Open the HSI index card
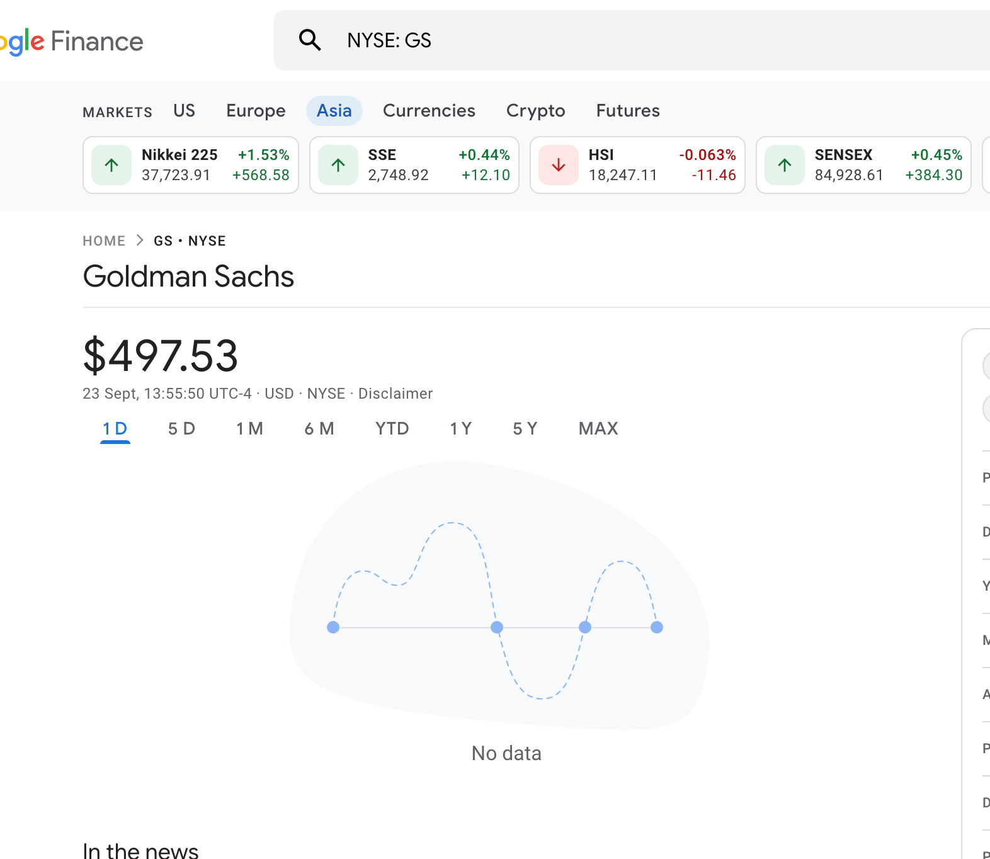This screenshot has width=990, height=859. [x=637, y=165]
